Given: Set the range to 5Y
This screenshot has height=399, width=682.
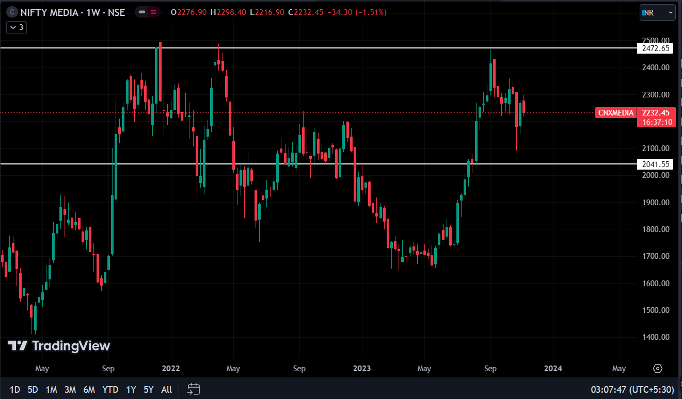Looking at the screenshot, I should click(149, 390).
